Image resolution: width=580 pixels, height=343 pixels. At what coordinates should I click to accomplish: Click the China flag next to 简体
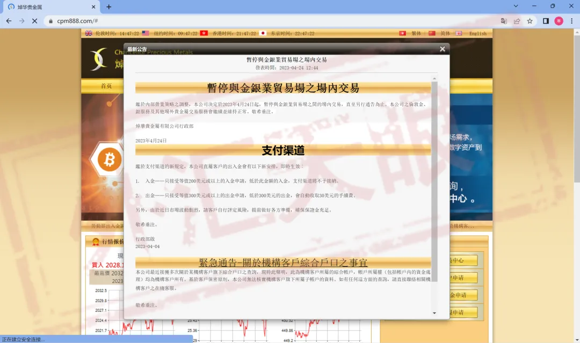pos(432,33)
